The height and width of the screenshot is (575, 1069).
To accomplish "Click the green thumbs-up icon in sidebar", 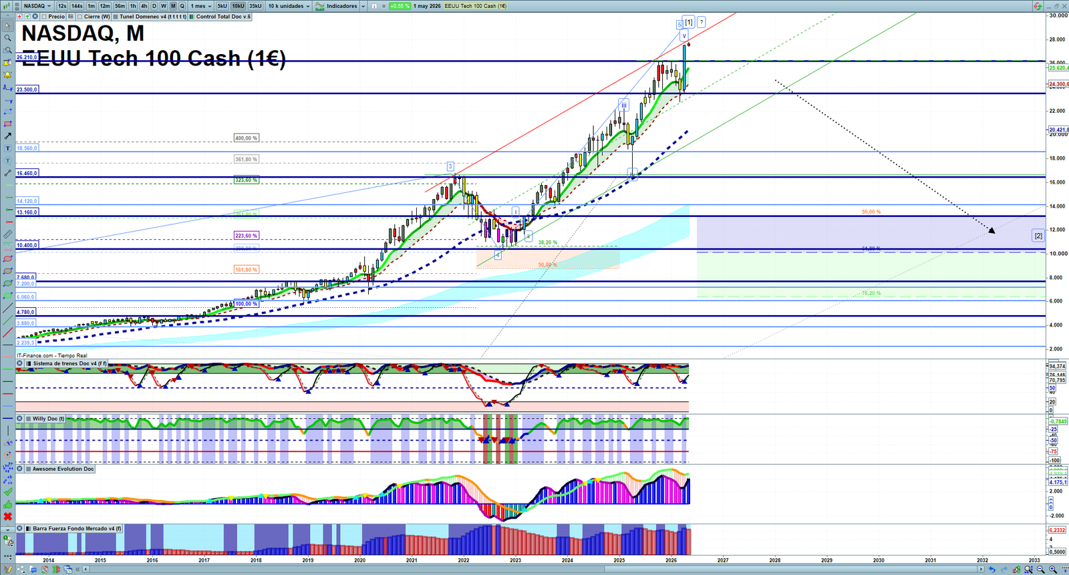I will 8,504.
